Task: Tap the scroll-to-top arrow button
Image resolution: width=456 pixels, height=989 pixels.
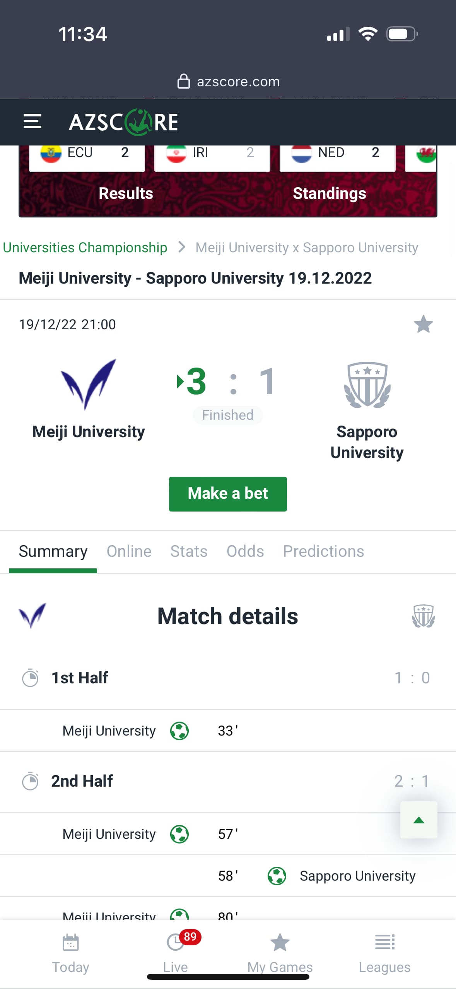Action: tap(418, 820)
